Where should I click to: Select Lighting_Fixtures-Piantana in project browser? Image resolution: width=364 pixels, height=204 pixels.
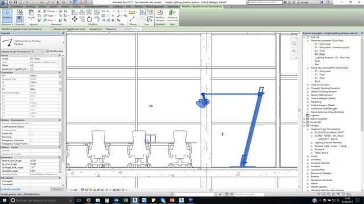[x=328, y=142]
